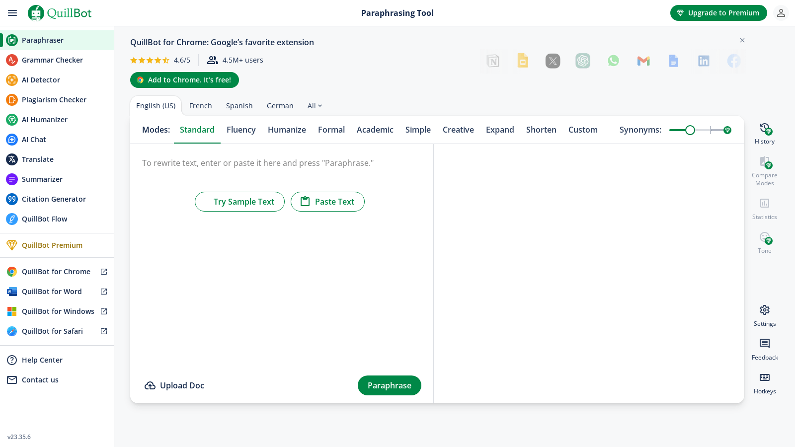The height and width of the screenshot is (447, 795).
Task: Open Settings gear in right sidebar
Action: 764,310
